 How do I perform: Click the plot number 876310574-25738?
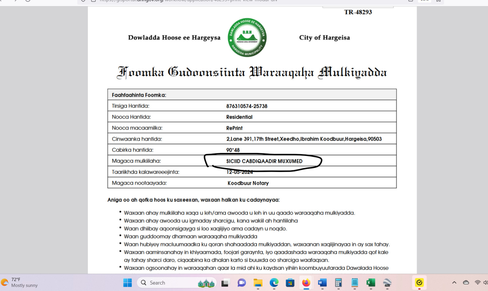click(247, 106)
